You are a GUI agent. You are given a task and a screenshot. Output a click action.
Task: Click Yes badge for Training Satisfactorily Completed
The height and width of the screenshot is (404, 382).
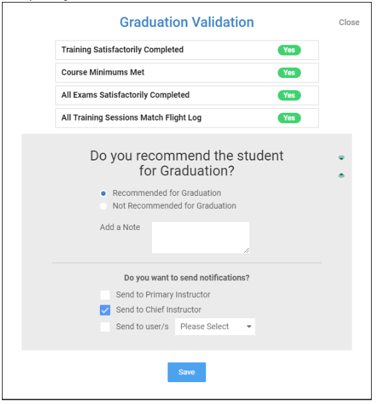point(289,50)
